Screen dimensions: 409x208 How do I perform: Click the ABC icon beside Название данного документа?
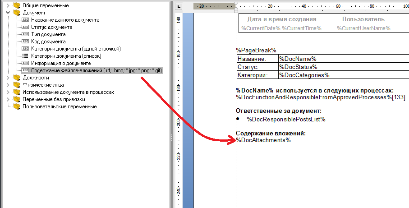[x=25, y=20]
